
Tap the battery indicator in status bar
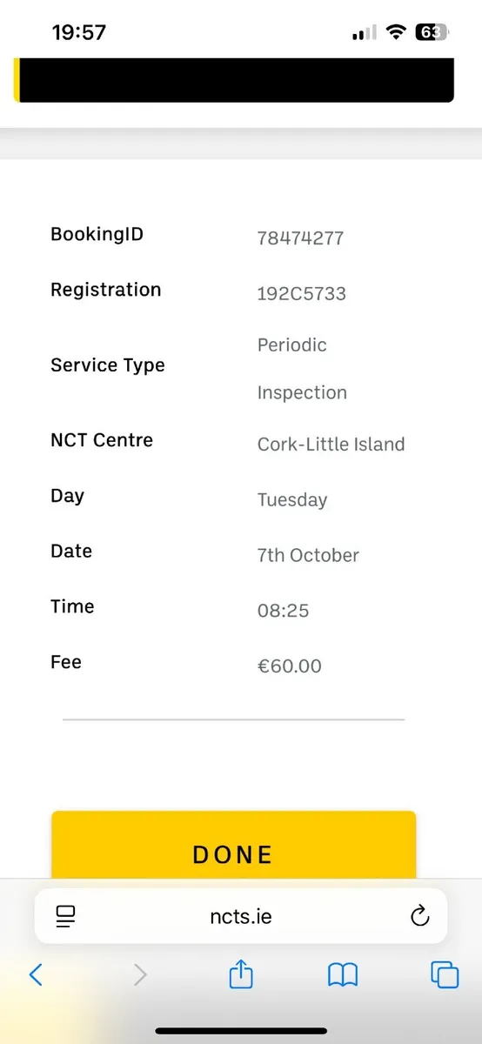[431, 32]
